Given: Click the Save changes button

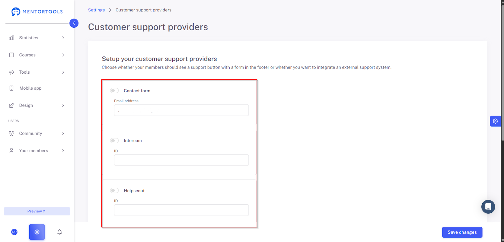Looking at the screenshot, I should pos(462,232).
